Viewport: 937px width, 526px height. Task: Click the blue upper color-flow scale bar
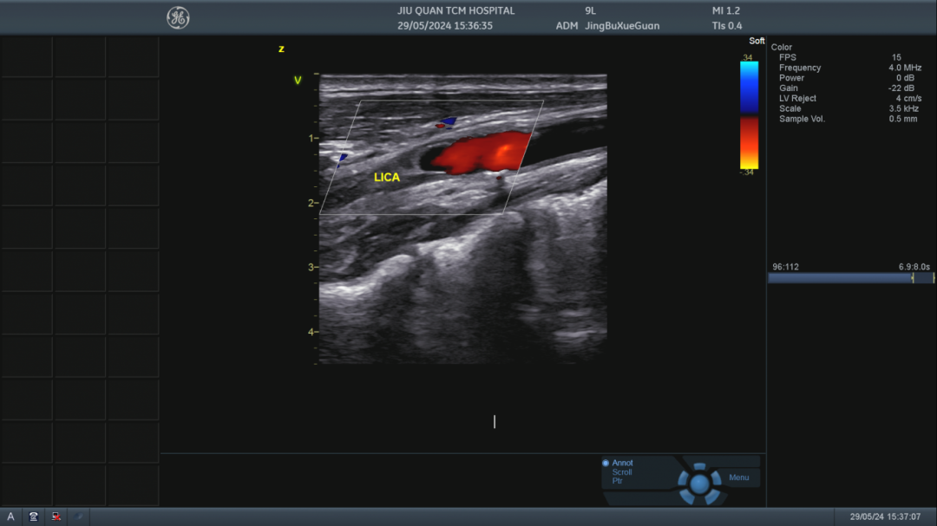point(750,88)
